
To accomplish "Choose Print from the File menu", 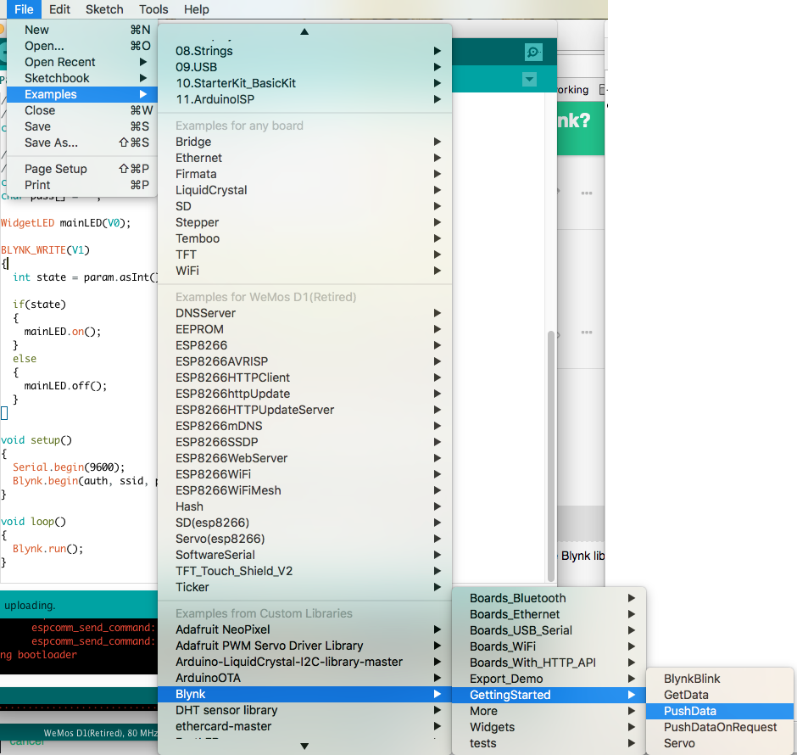I will tap(82, 185).
